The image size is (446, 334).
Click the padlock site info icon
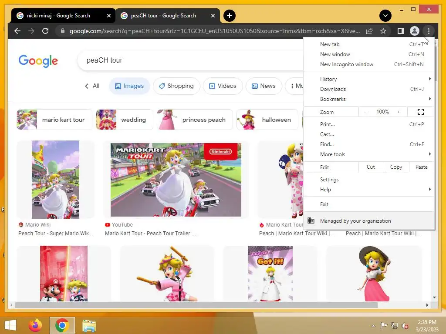(x=63, y=31)
